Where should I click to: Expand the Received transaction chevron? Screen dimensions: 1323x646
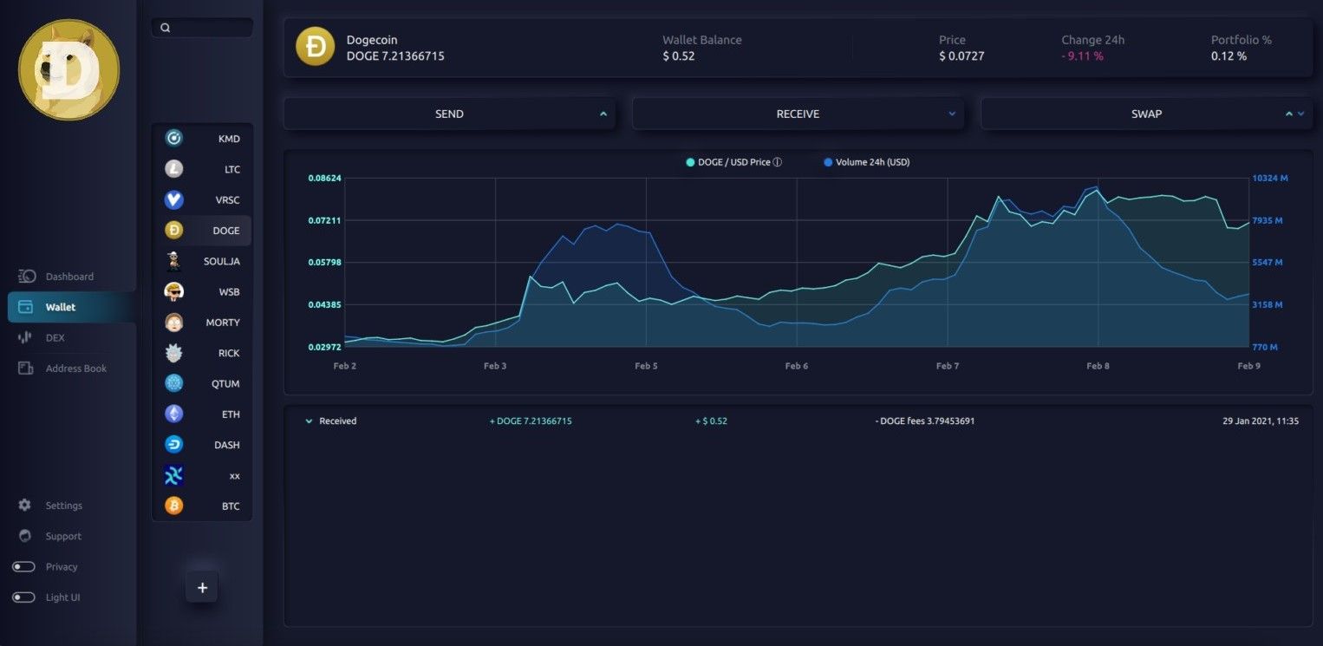(309, 421)
